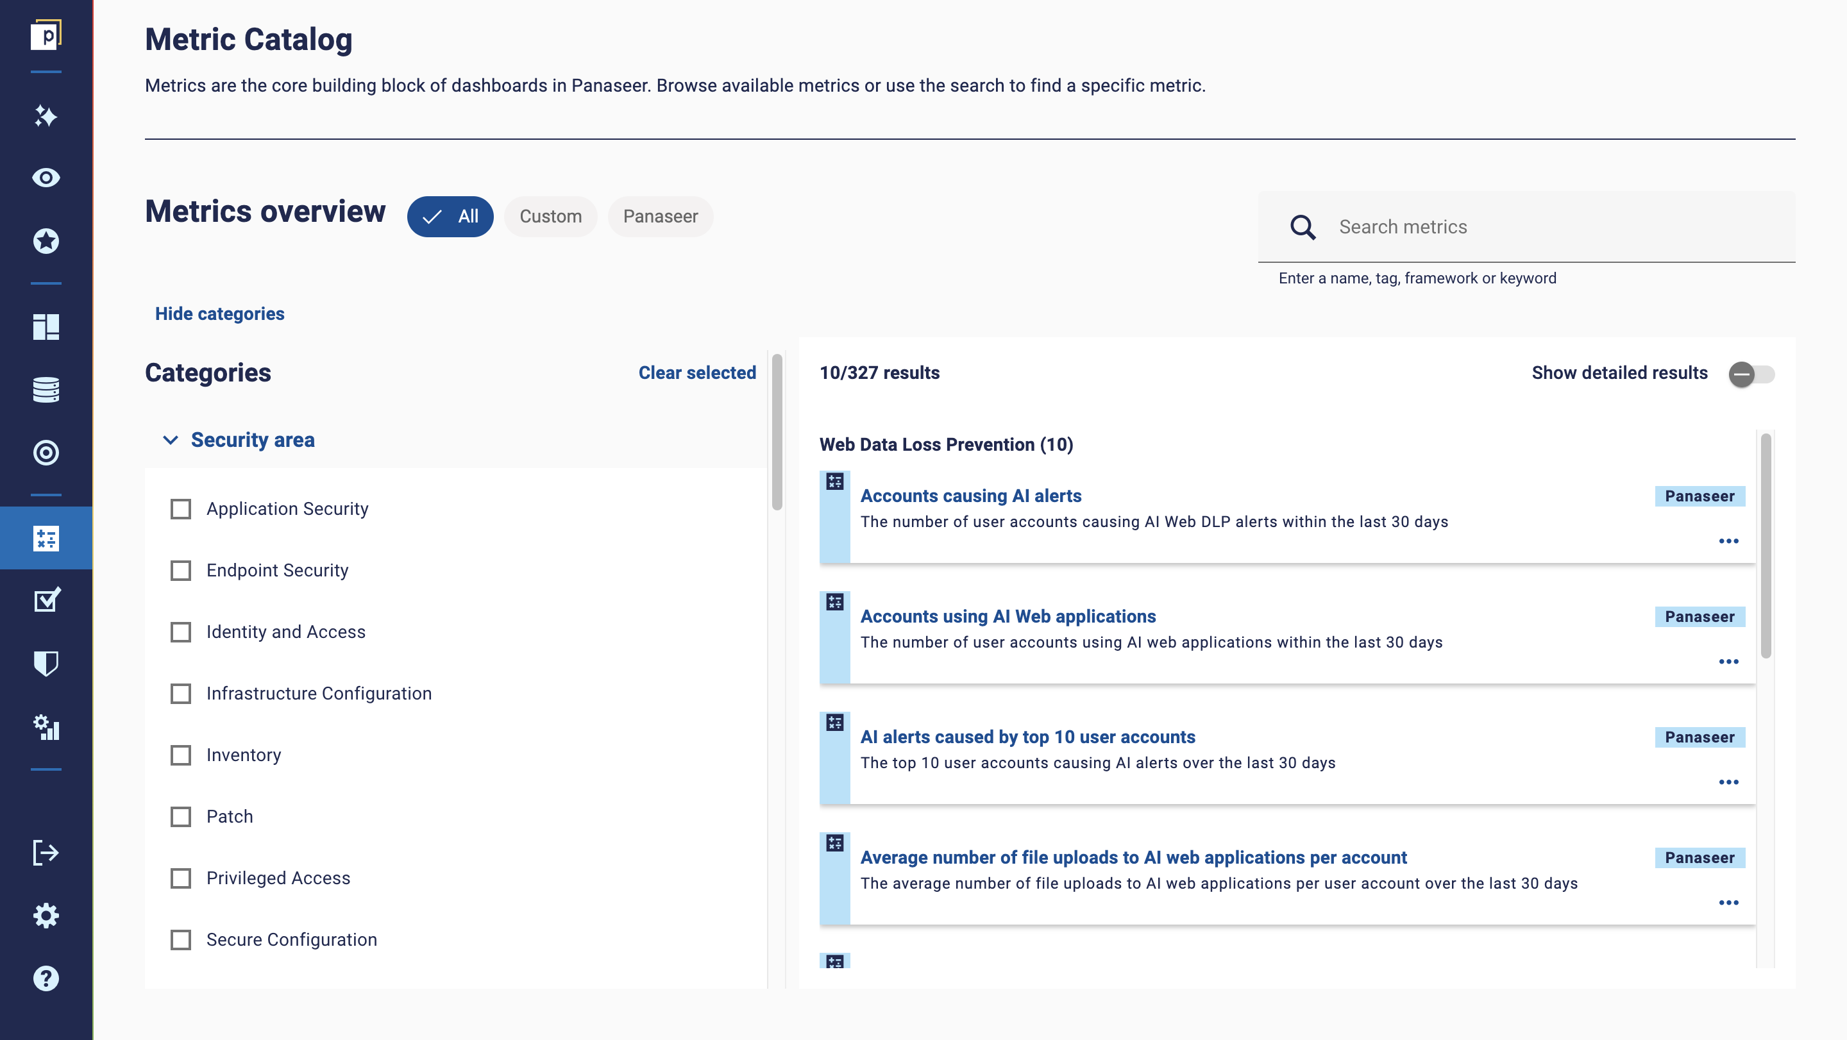Open the checkbox edit icon in sidebar

(x=46, y=601)
